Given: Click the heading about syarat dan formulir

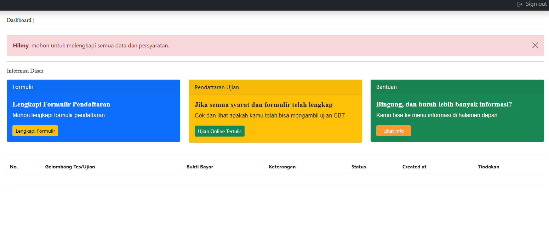Looking at the screenshot, I should 263,105.
